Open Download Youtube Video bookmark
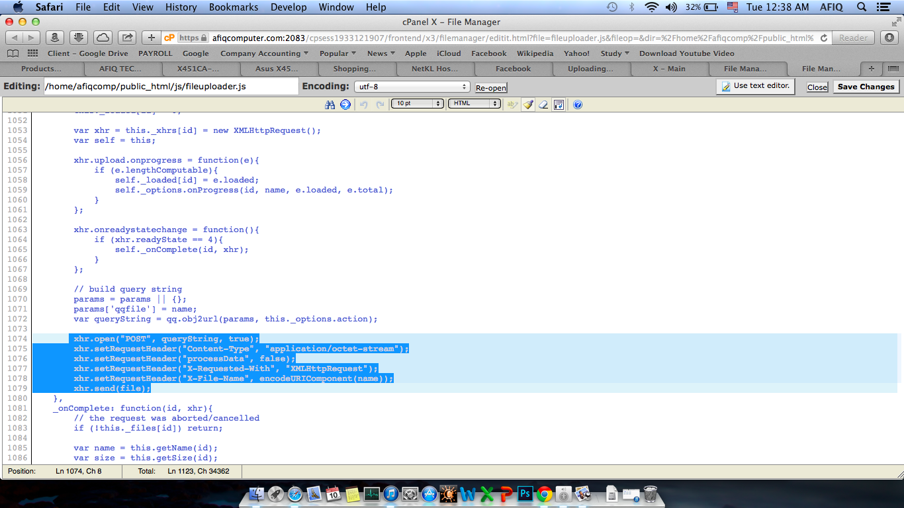 [687, 54]
